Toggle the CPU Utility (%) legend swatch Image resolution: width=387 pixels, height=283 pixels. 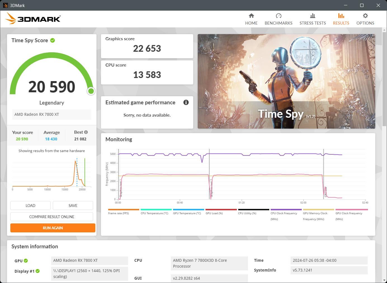point(254,209)
